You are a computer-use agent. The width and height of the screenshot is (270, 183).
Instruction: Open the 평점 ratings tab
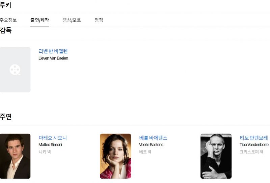pos(99,20)
